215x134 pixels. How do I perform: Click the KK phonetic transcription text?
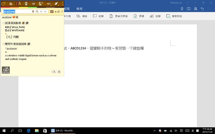(15, 27)
